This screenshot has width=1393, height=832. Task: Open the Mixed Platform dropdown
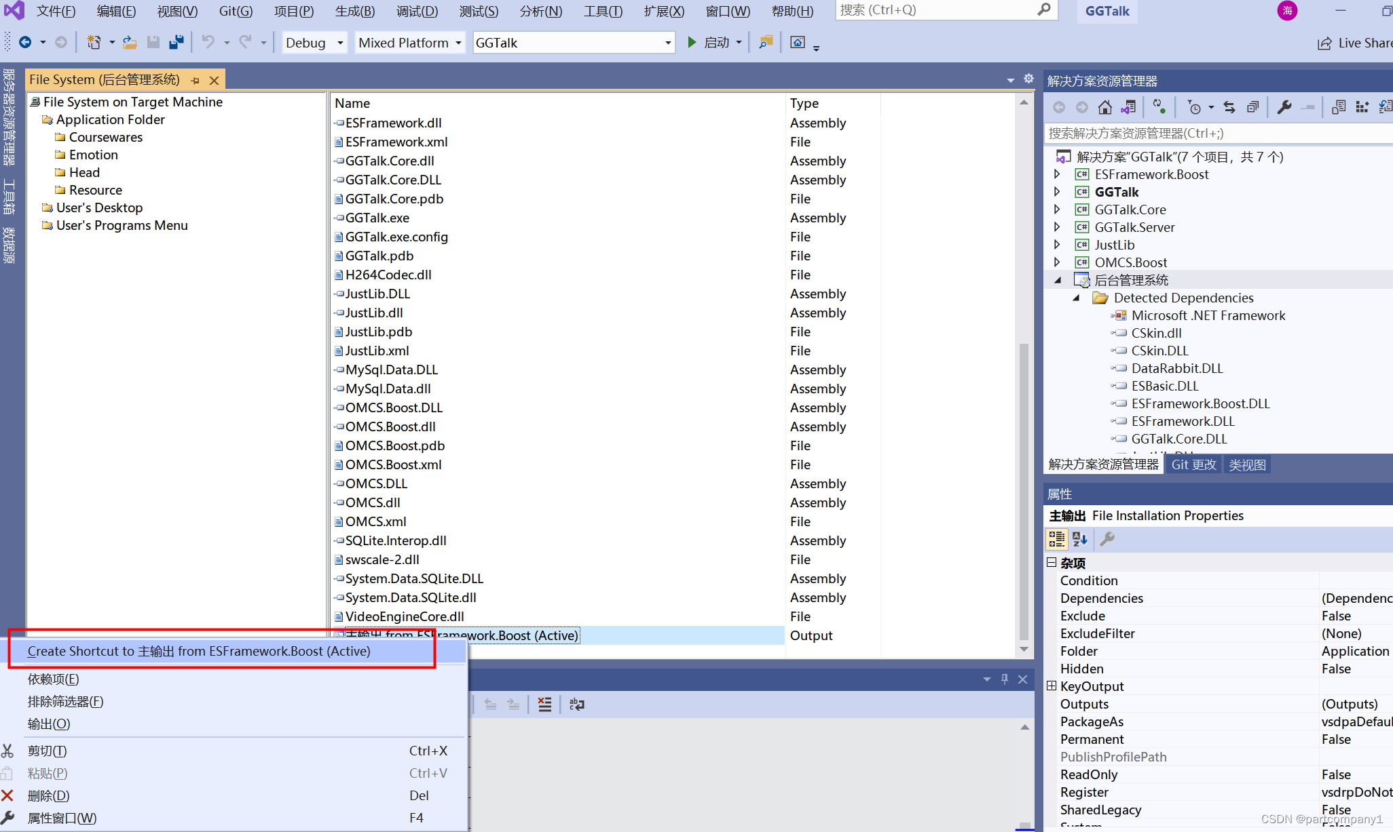click(x=410, y=43)
